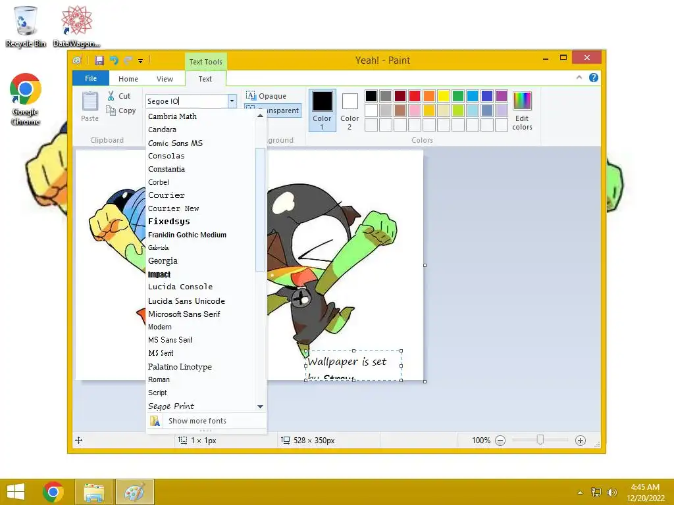Choose Constantia font from list
This screenshot has height=505, width=674.
point(200,169)
